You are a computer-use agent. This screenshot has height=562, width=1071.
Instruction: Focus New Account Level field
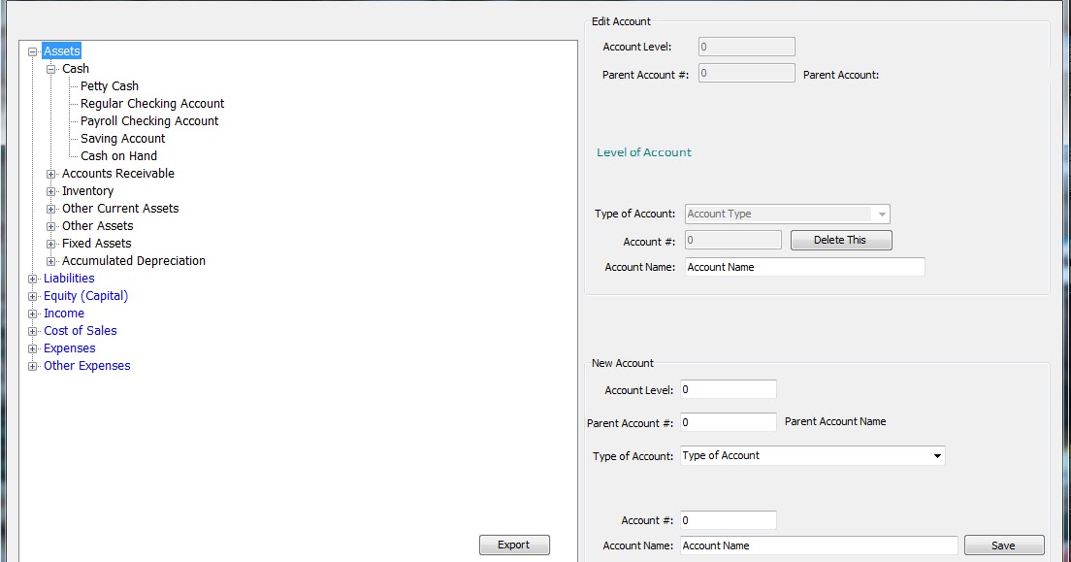[729, 389]
